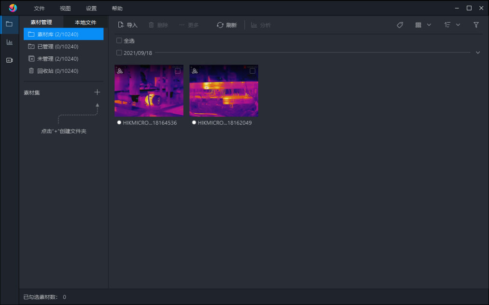Click the 已勾选素材数 status text

pos(41,297)
